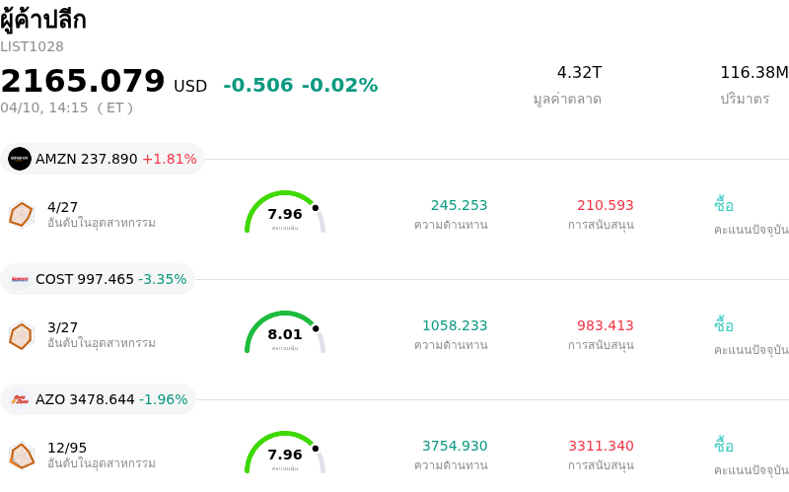This screenshot has height=492, width=789.
Task: Click the 4.32T market cap value
Action: coord(579,72)
